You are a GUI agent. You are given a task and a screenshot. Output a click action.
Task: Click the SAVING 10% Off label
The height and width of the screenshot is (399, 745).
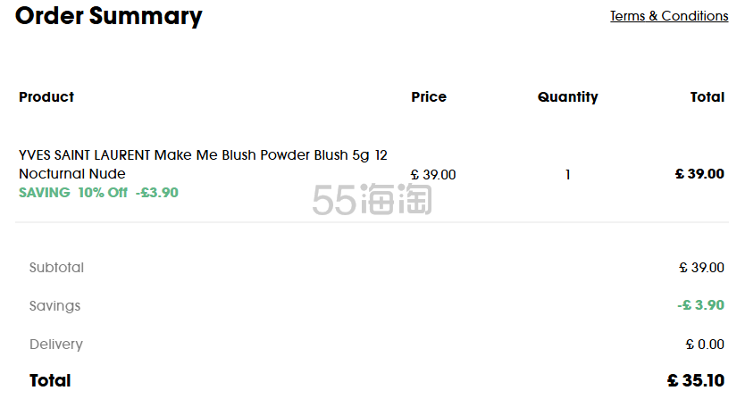point(73,193)
